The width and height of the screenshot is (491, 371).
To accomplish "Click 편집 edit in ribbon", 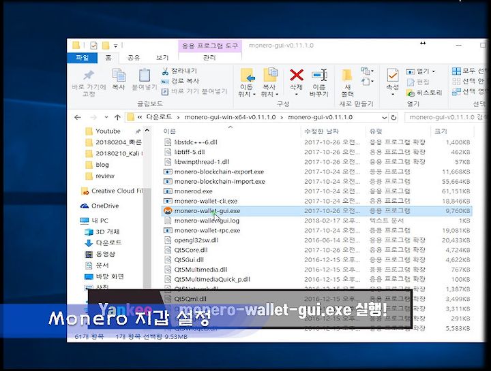I will coord(418,82).
